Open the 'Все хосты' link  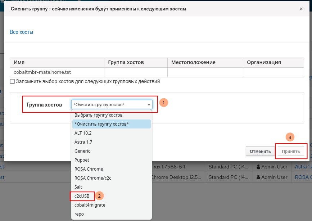21,32
